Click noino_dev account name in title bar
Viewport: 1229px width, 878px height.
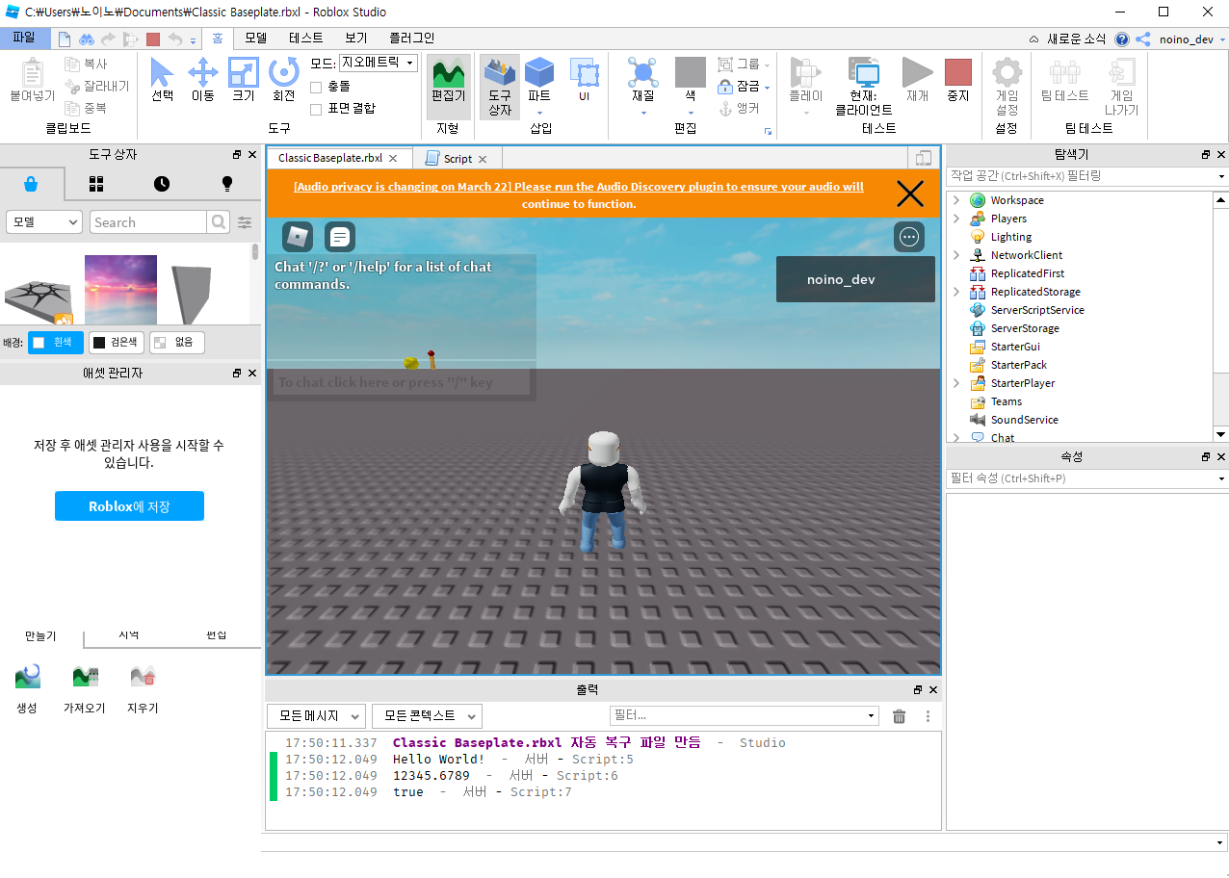point(1187,39)
